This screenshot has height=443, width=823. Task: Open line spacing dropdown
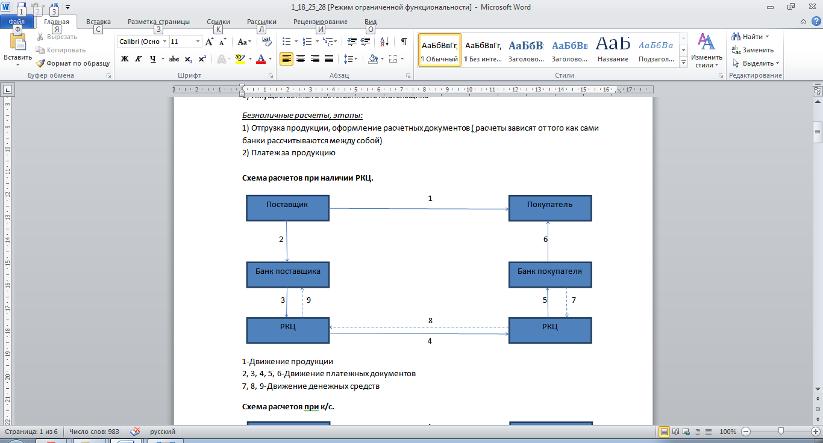[x=350, y=59]
